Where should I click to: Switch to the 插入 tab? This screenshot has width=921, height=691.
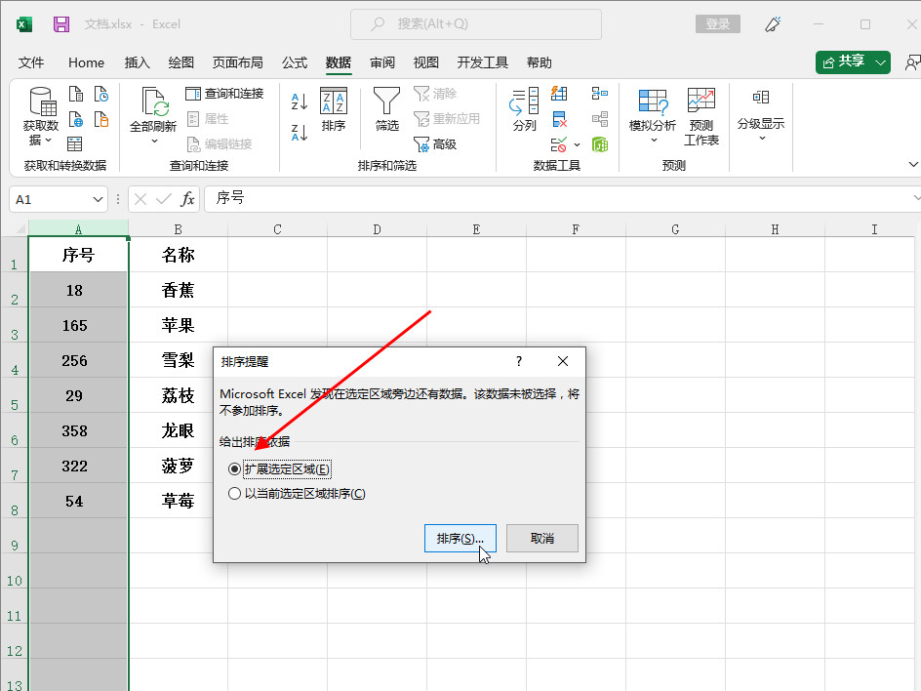[x=137, y=62]
